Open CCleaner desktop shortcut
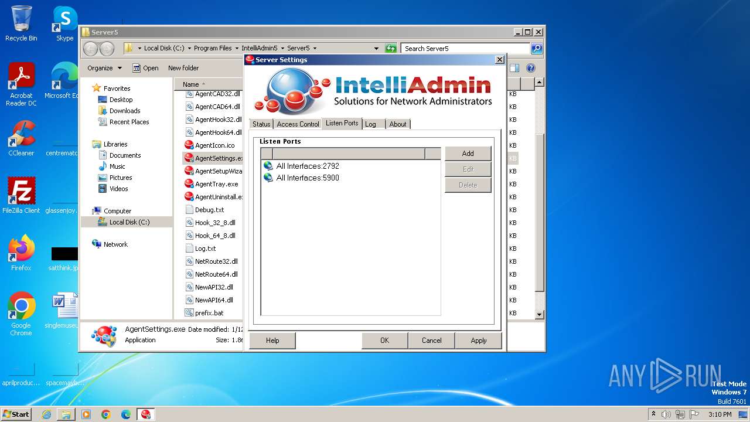Image resolution: width=750 pixels, height=422 pixels. pos(21,138)
